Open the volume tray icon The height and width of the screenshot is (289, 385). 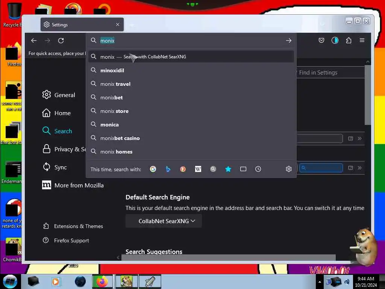347,281
